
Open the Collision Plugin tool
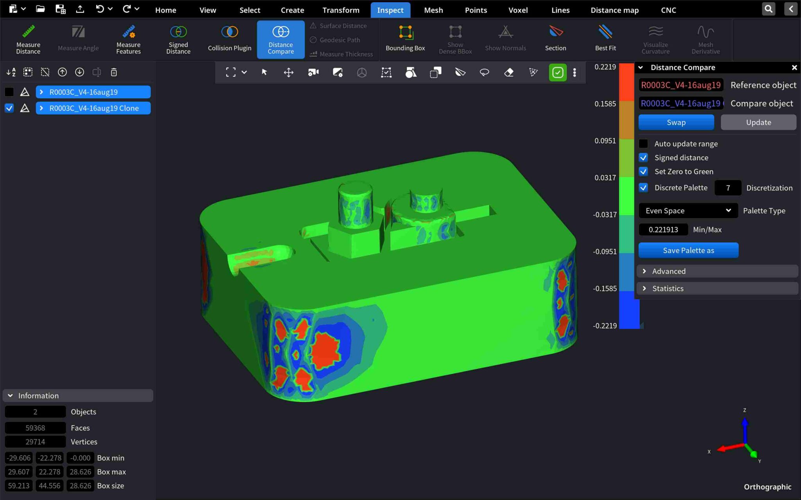click(x=229, y=39)
